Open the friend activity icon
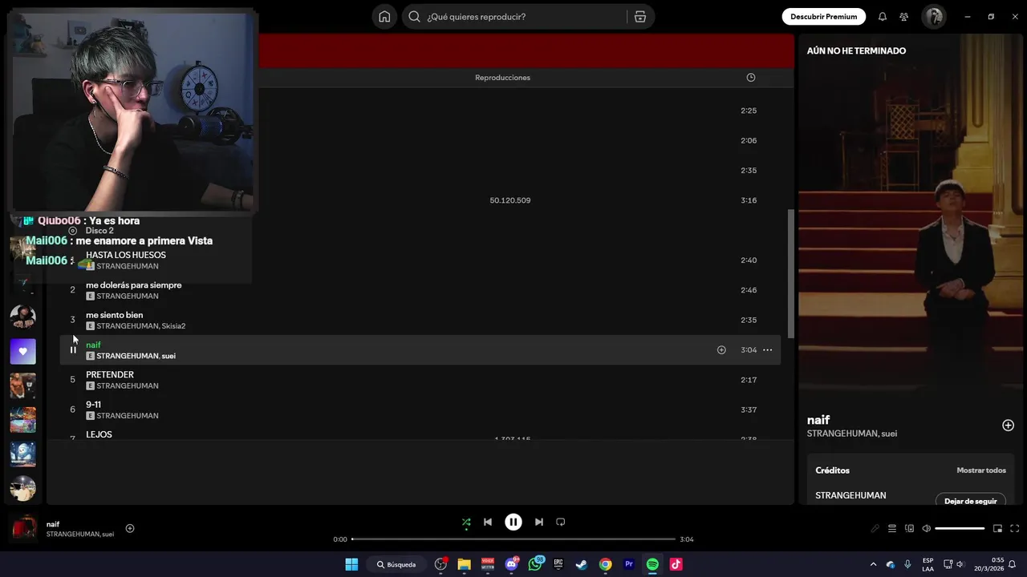The width and height of the screenshot is (1027, 577). [x=904, y=17]
